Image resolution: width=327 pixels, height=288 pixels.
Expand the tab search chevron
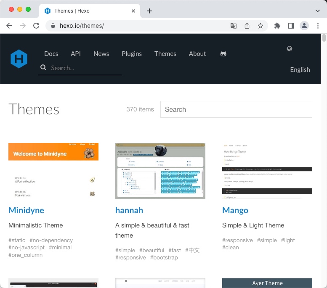coord(318,11)
